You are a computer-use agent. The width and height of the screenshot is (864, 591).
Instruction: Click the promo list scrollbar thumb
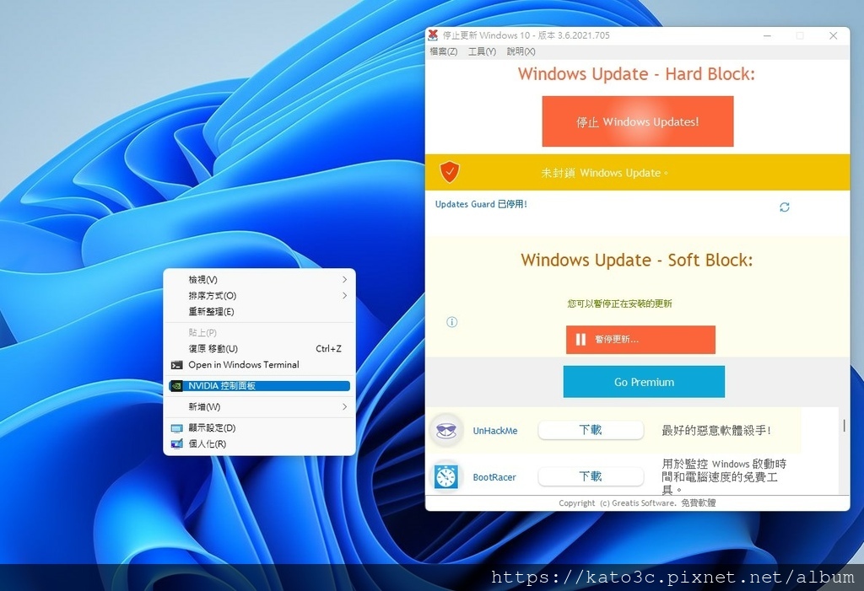[x=844, y=425]
